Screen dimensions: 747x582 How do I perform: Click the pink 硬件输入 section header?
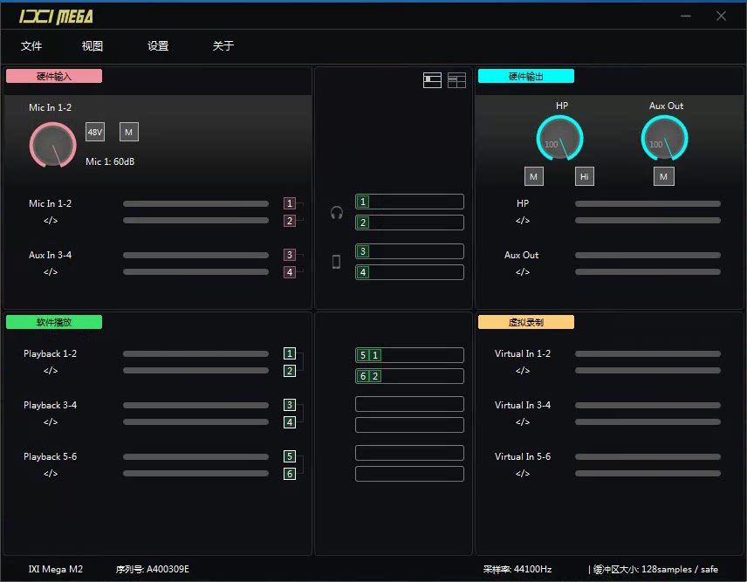[x=54, y=76]
